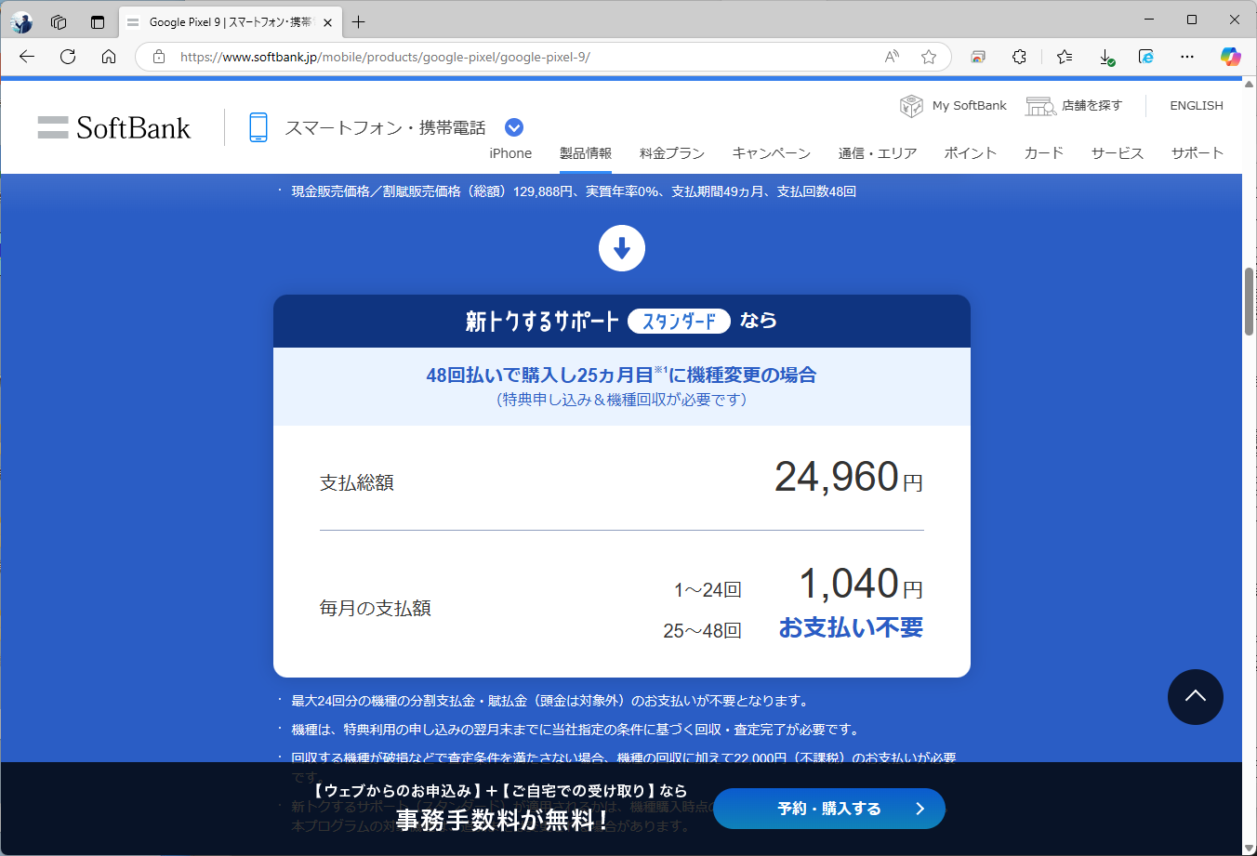The height and width of the screenshot is (856, 1257).
Task: Click the scroll-to-top round button
Action: 1196,697
